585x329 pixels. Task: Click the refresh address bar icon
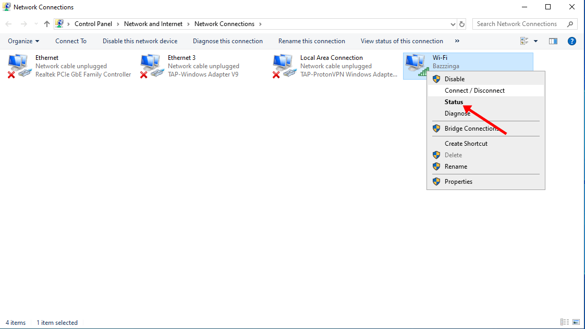point(462,24)
